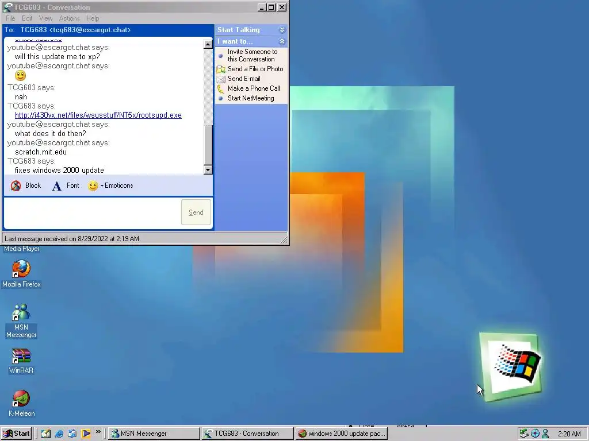Open the Help menu
Image resolution: width=589 pixels, height=441 pixels.
[93, 18]
